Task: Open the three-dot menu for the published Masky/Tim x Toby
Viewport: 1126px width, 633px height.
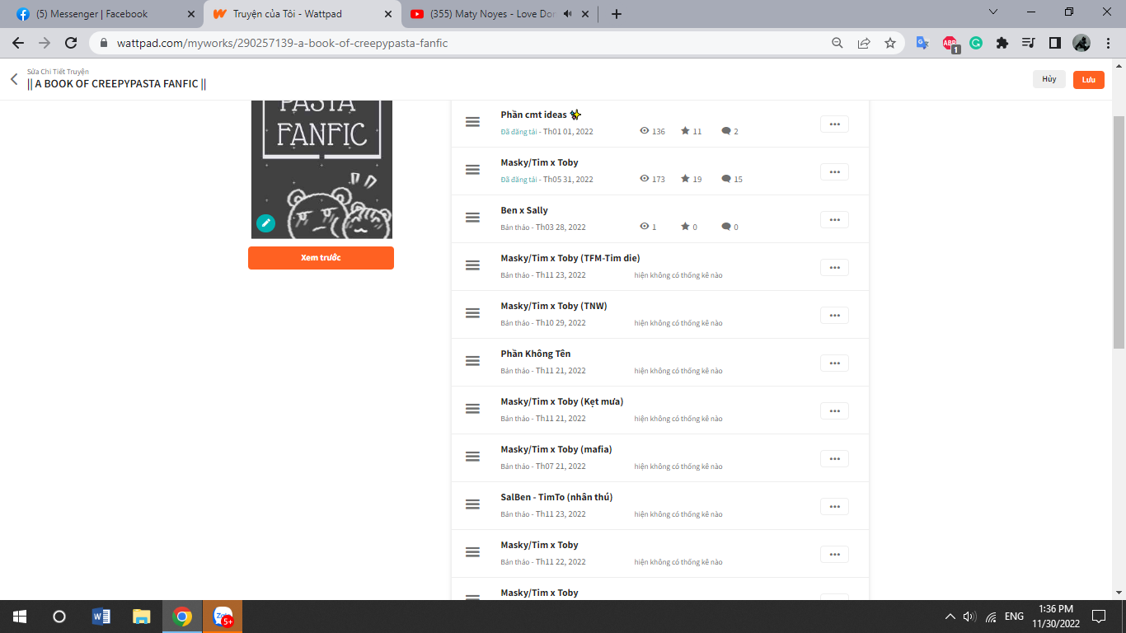Action: (x=834, y=171)
